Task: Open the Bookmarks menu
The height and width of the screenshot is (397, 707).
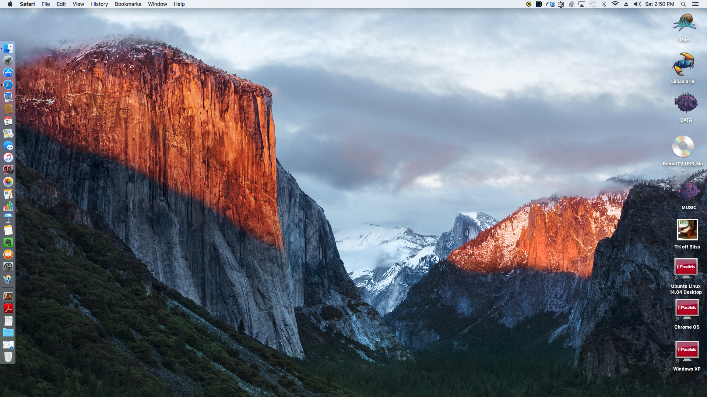Action: click(x=128, y=4)
